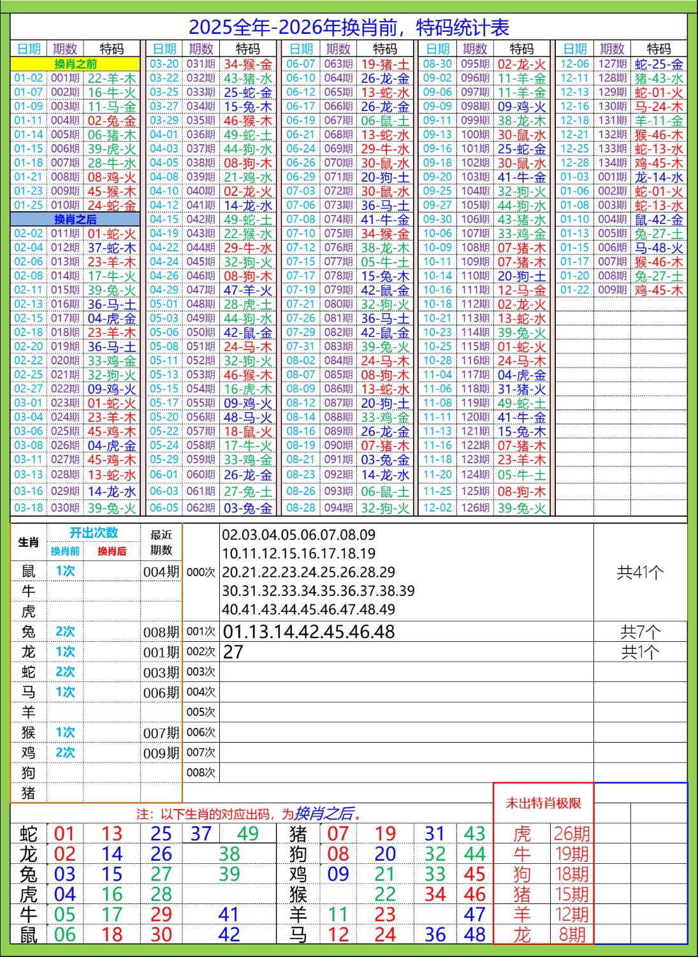Image resolution: width=698 pixels, height=957 pixels.
Task: Select the yellow 换肖之前 header cell
Action: click(x=75, y=64)
